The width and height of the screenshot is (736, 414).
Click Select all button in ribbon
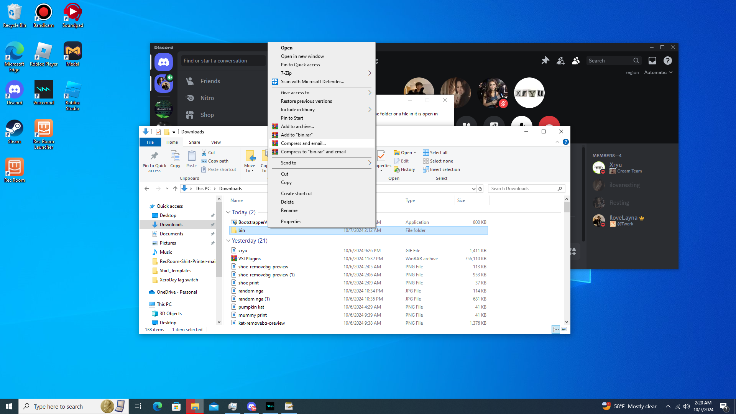point(435,153)
